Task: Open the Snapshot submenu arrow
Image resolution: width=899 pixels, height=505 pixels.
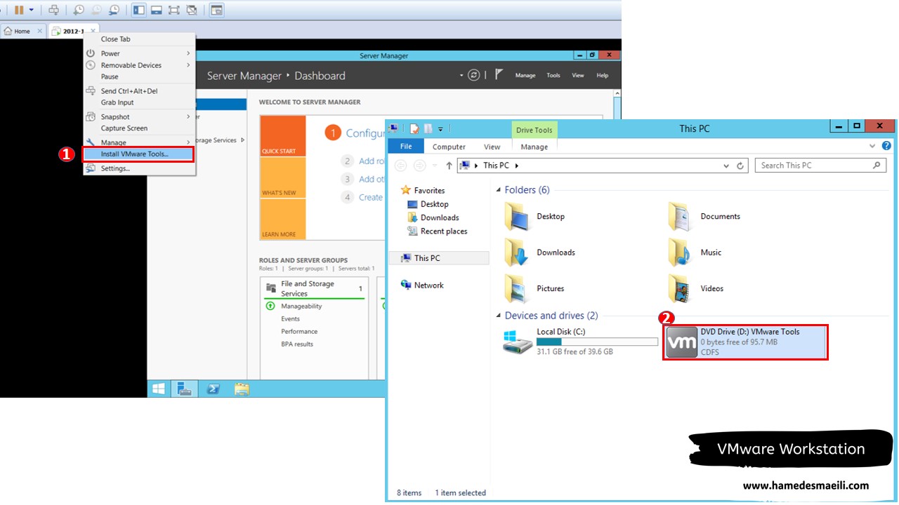Action: (188, 116)
